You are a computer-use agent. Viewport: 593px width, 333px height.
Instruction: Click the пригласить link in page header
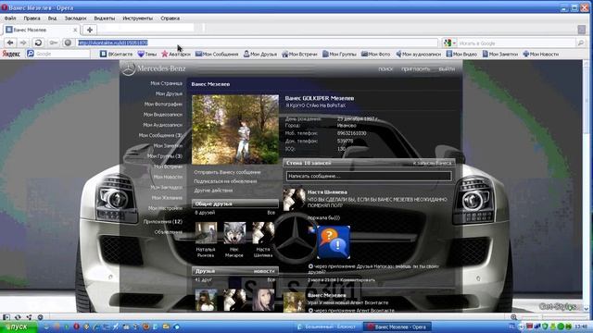tap(416, 69)
